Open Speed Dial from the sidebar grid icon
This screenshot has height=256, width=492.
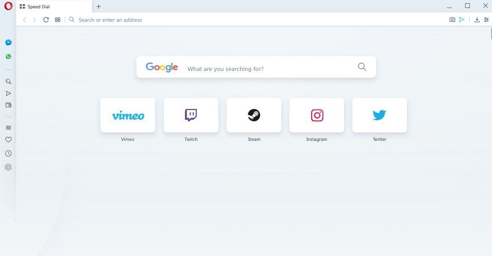click(8, 127)
